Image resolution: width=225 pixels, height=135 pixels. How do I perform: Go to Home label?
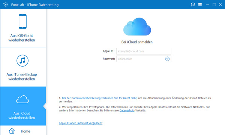coord(25,131)
